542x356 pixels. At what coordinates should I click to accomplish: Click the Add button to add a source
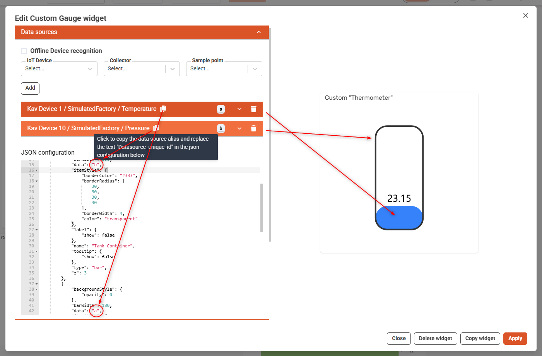click(x=30, y=88)
